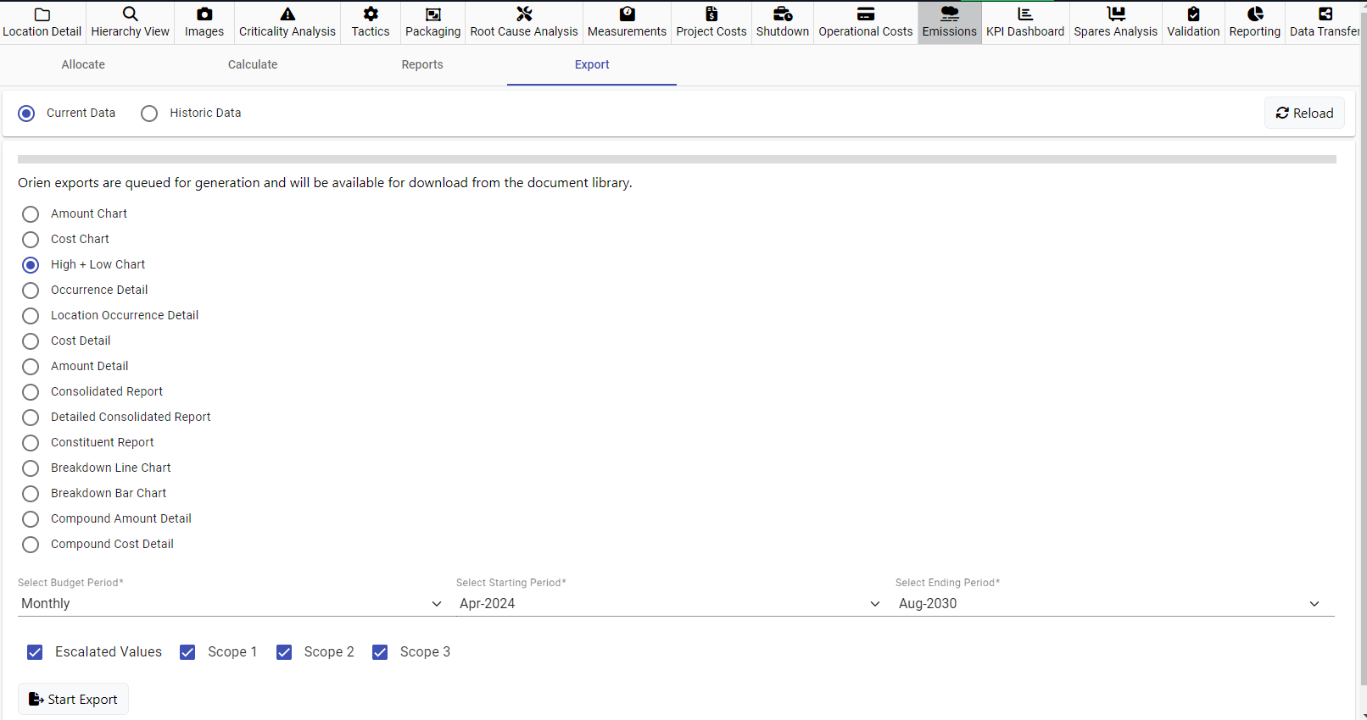Screen dimensions: 1367x720
Task: Choose Consolidated Report option
Action: pyautogui.click(x=31, y=392)
